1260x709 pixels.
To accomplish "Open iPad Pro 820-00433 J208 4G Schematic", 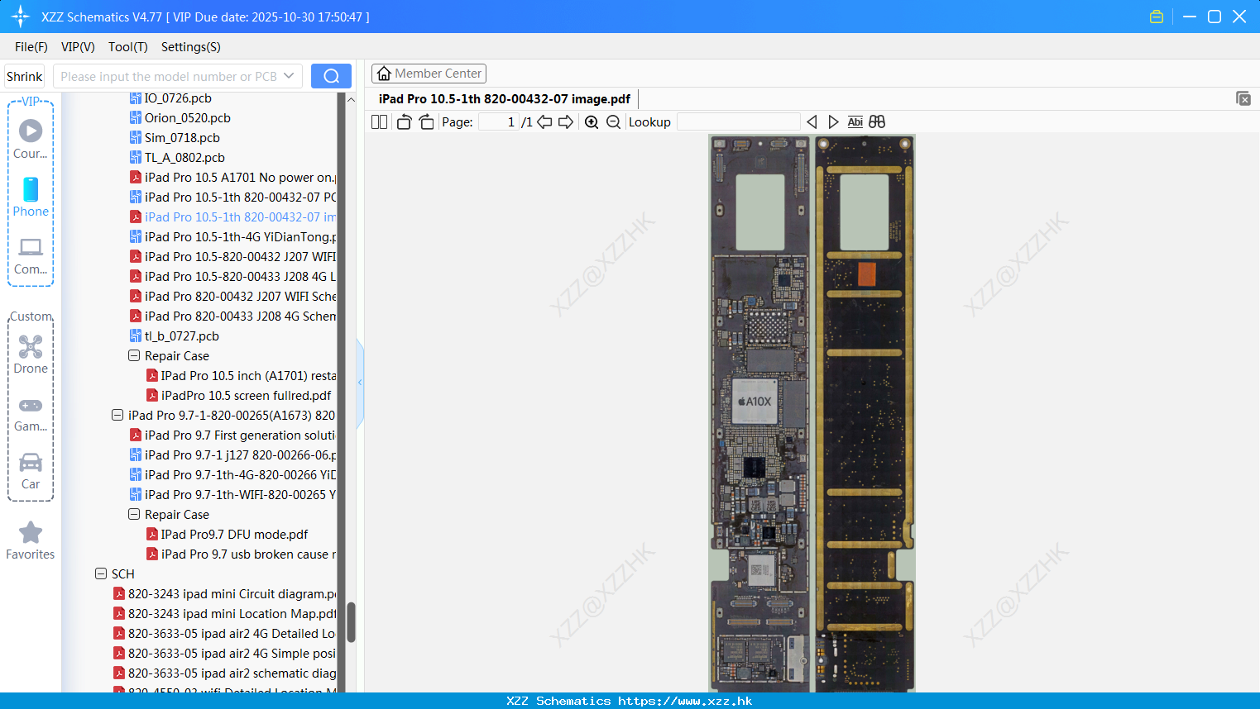I will tap(232, 316).
